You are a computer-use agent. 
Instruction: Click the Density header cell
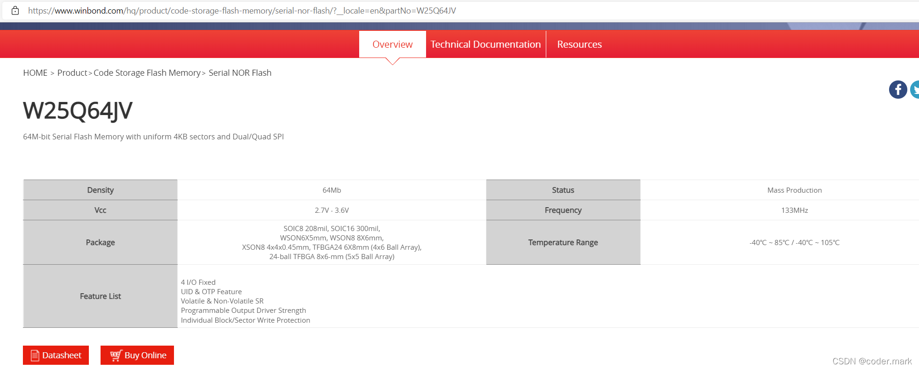point(100,190)
